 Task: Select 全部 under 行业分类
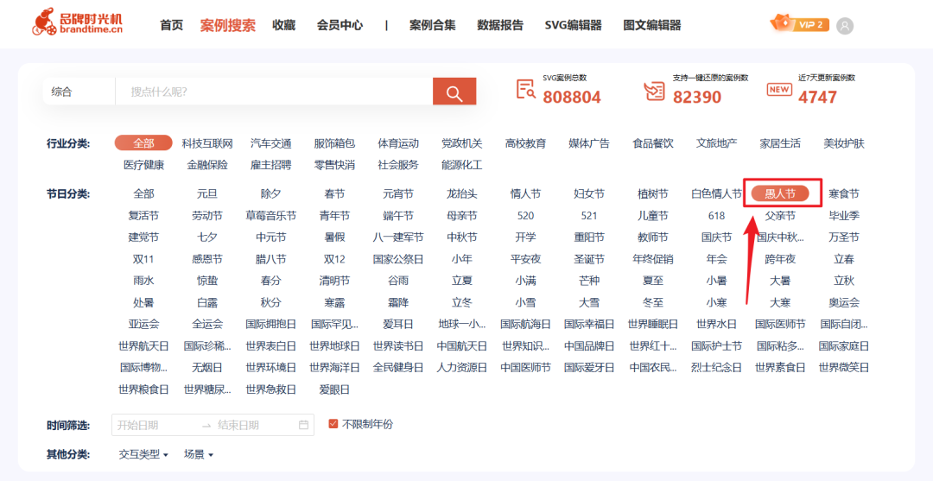(143, 143)
